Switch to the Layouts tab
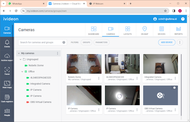Screen dimensions: 190x122 [x=127, y=30]
